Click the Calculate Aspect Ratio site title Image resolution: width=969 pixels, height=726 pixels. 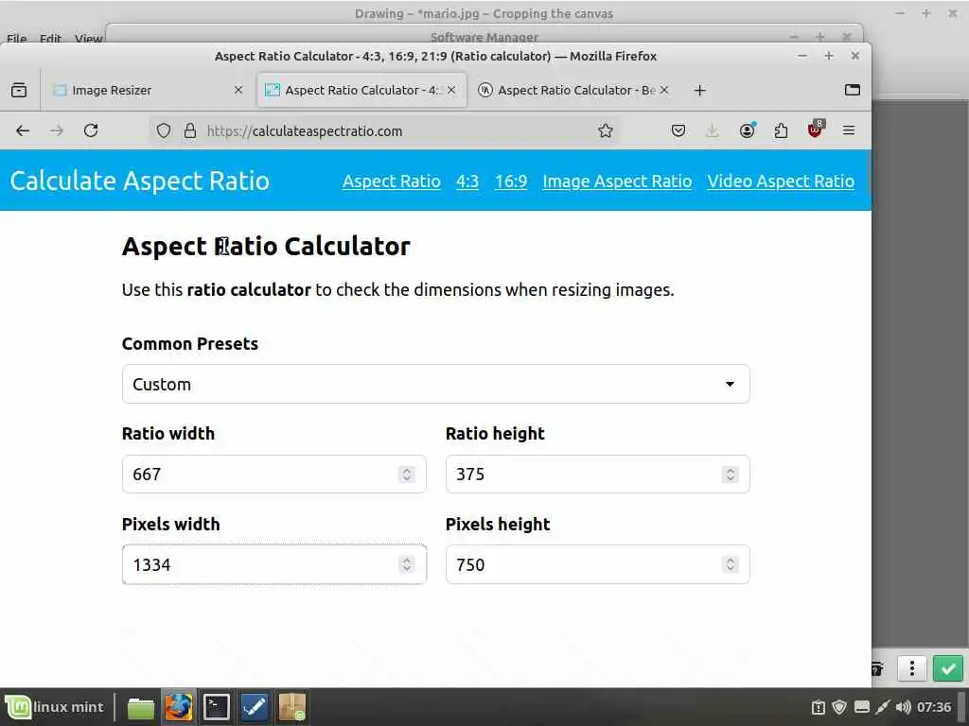coord(140,181)
